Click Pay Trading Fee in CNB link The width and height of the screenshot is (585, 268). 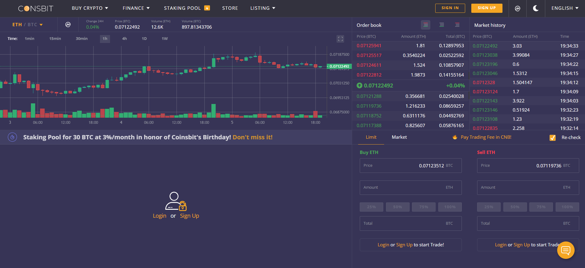pyautogui.click(x=486, y=137)
